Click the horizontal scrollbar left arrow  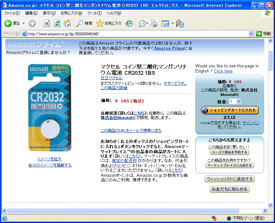(4, 210)
